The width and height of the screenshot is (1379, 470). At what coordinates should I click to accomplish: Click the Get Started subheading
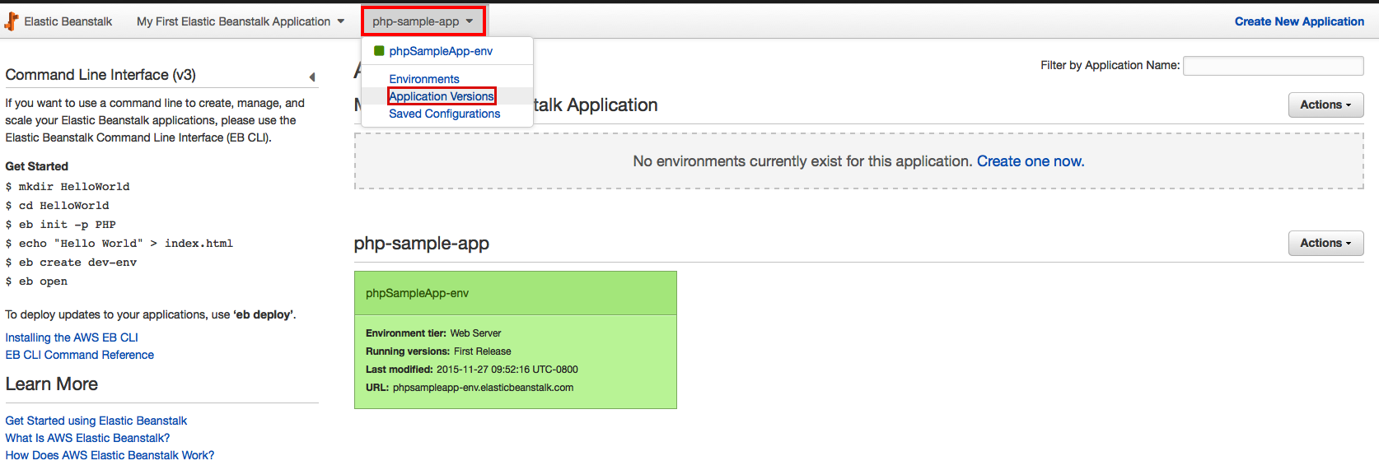click(37, 166)
